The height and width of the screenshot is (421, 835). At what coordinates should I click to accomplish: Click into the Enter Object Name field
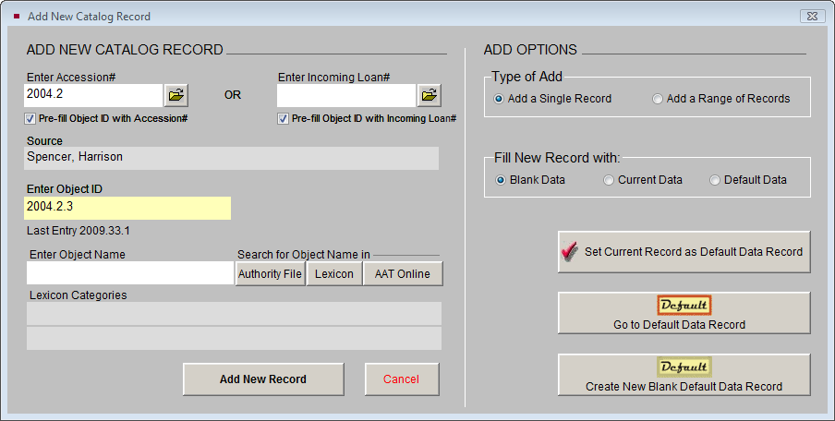pyautogui.click(x=130, y=273)
